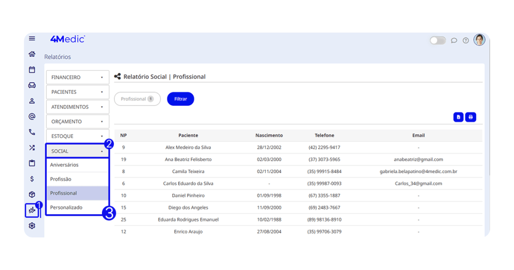The height and width of the screenshot is (270, 514).
Task: Click the phone icon in sidebar
Action: (32, 132)
